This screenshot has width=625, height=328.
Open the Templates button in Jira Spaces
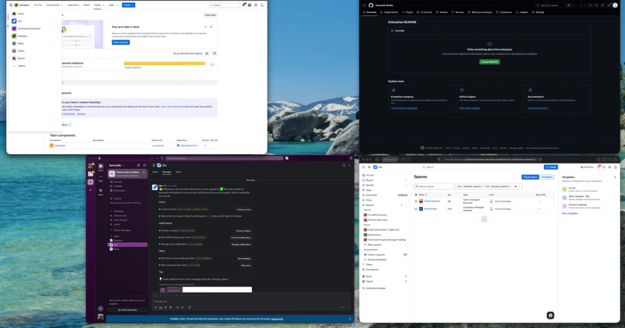click(547, 177)
